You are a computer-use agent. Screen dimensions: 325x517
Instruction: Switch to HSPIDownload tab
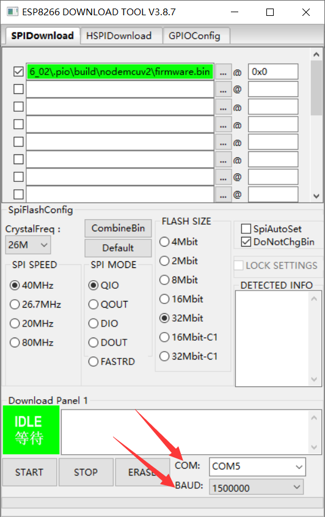[119, 35]
